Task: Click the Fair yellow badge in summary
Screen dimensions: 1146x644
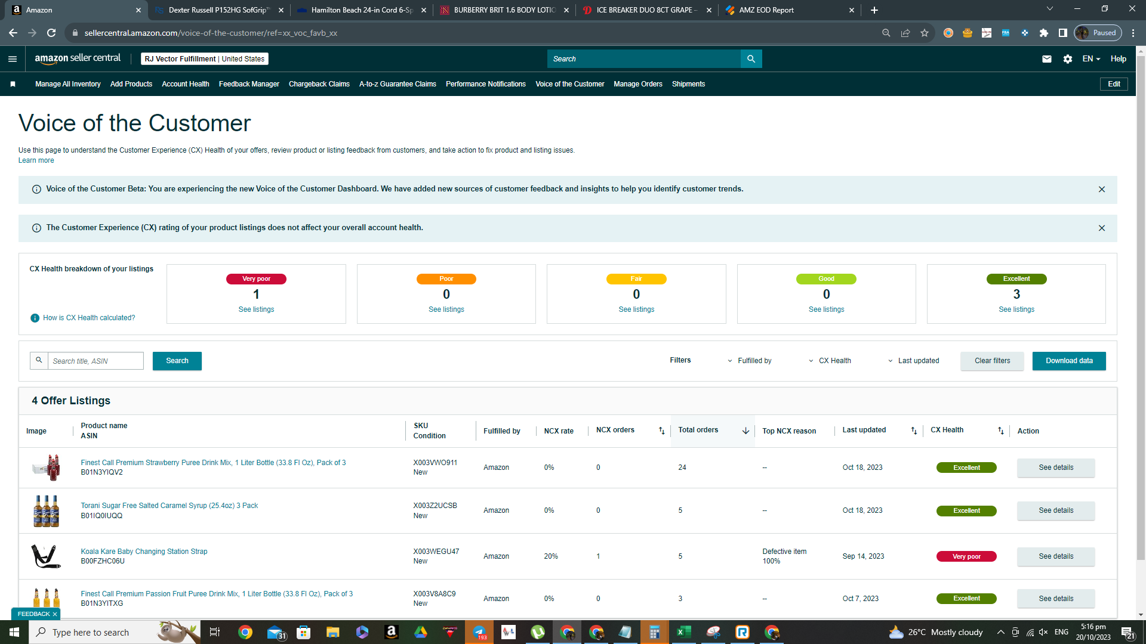Action: coord(636,279)
